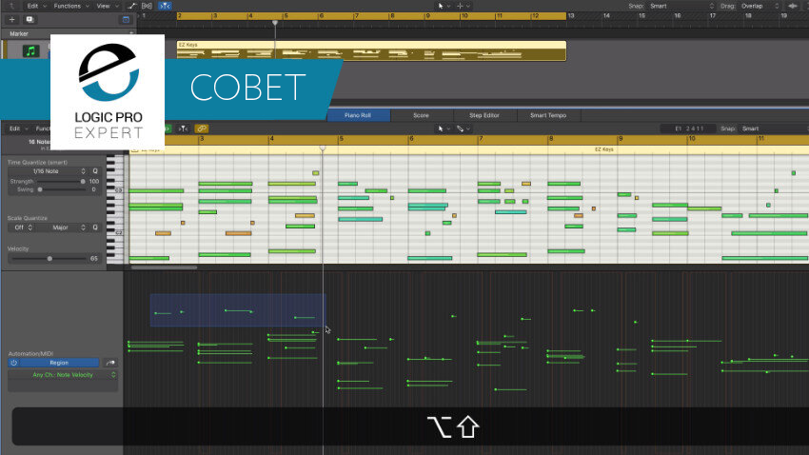Image resolution: width=809 pixels, height=455 pixels.
Task: Open the View menu in main toolbar
Action: coord(107,6)
